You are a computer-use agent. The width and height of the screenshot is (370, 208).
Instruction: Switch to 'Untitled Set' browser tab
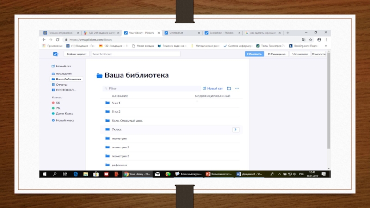pos(182,33)
